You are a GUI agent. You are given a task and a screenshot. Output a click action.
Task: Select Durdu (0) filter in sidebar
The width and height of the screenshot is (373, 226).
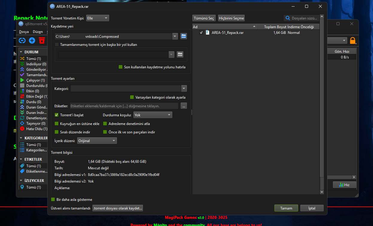coord(33,102)
